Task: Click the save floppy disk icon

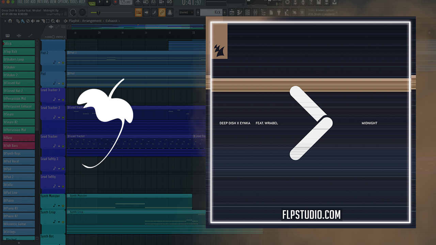Action: tap(318, 2)
